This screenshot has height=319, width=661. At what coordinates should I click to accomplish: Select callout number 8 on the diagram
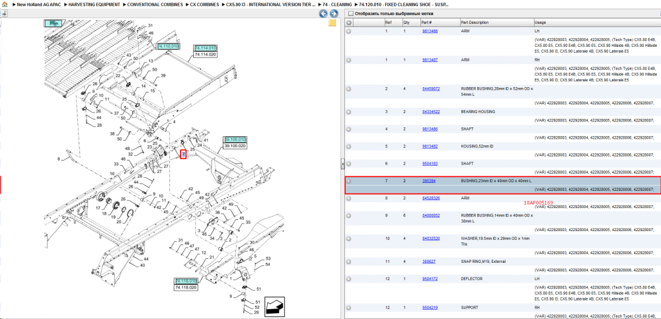click(x=59, y=159)
